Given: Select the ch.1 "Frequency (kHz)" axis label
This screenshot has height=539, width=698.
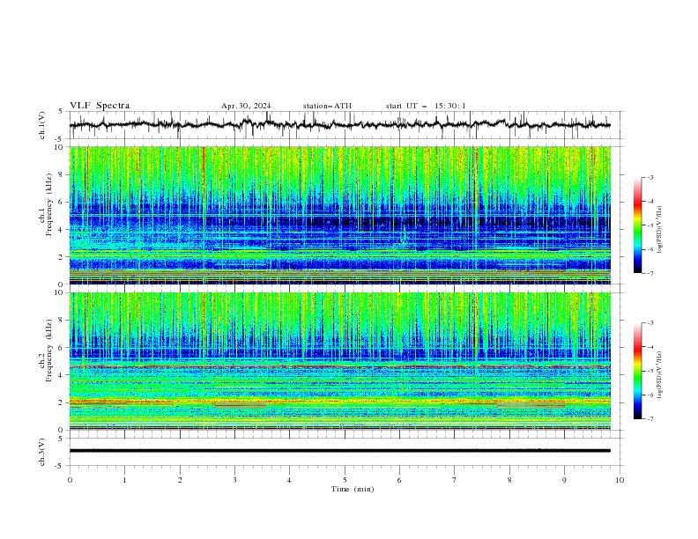Looking at the screenshot, I should coord(49,204).
